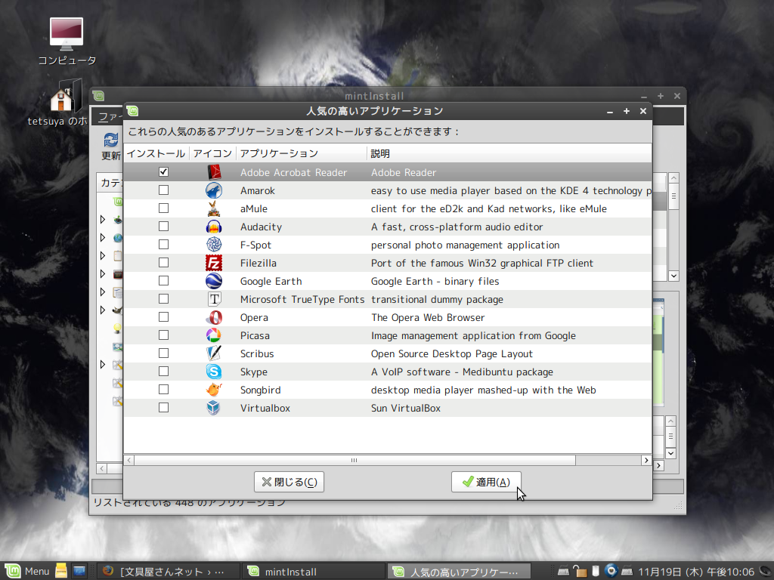Click the Google Earth globe icon

pyautogui.click(x=214, y=281)
